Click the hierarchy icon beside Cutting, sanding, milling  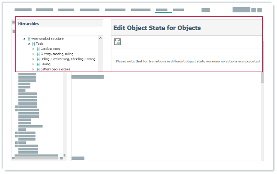click(38, 54)
